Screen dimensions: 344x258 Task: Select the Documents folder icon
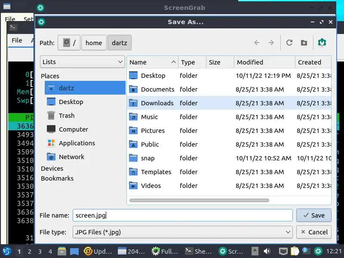tap(133, 89)
